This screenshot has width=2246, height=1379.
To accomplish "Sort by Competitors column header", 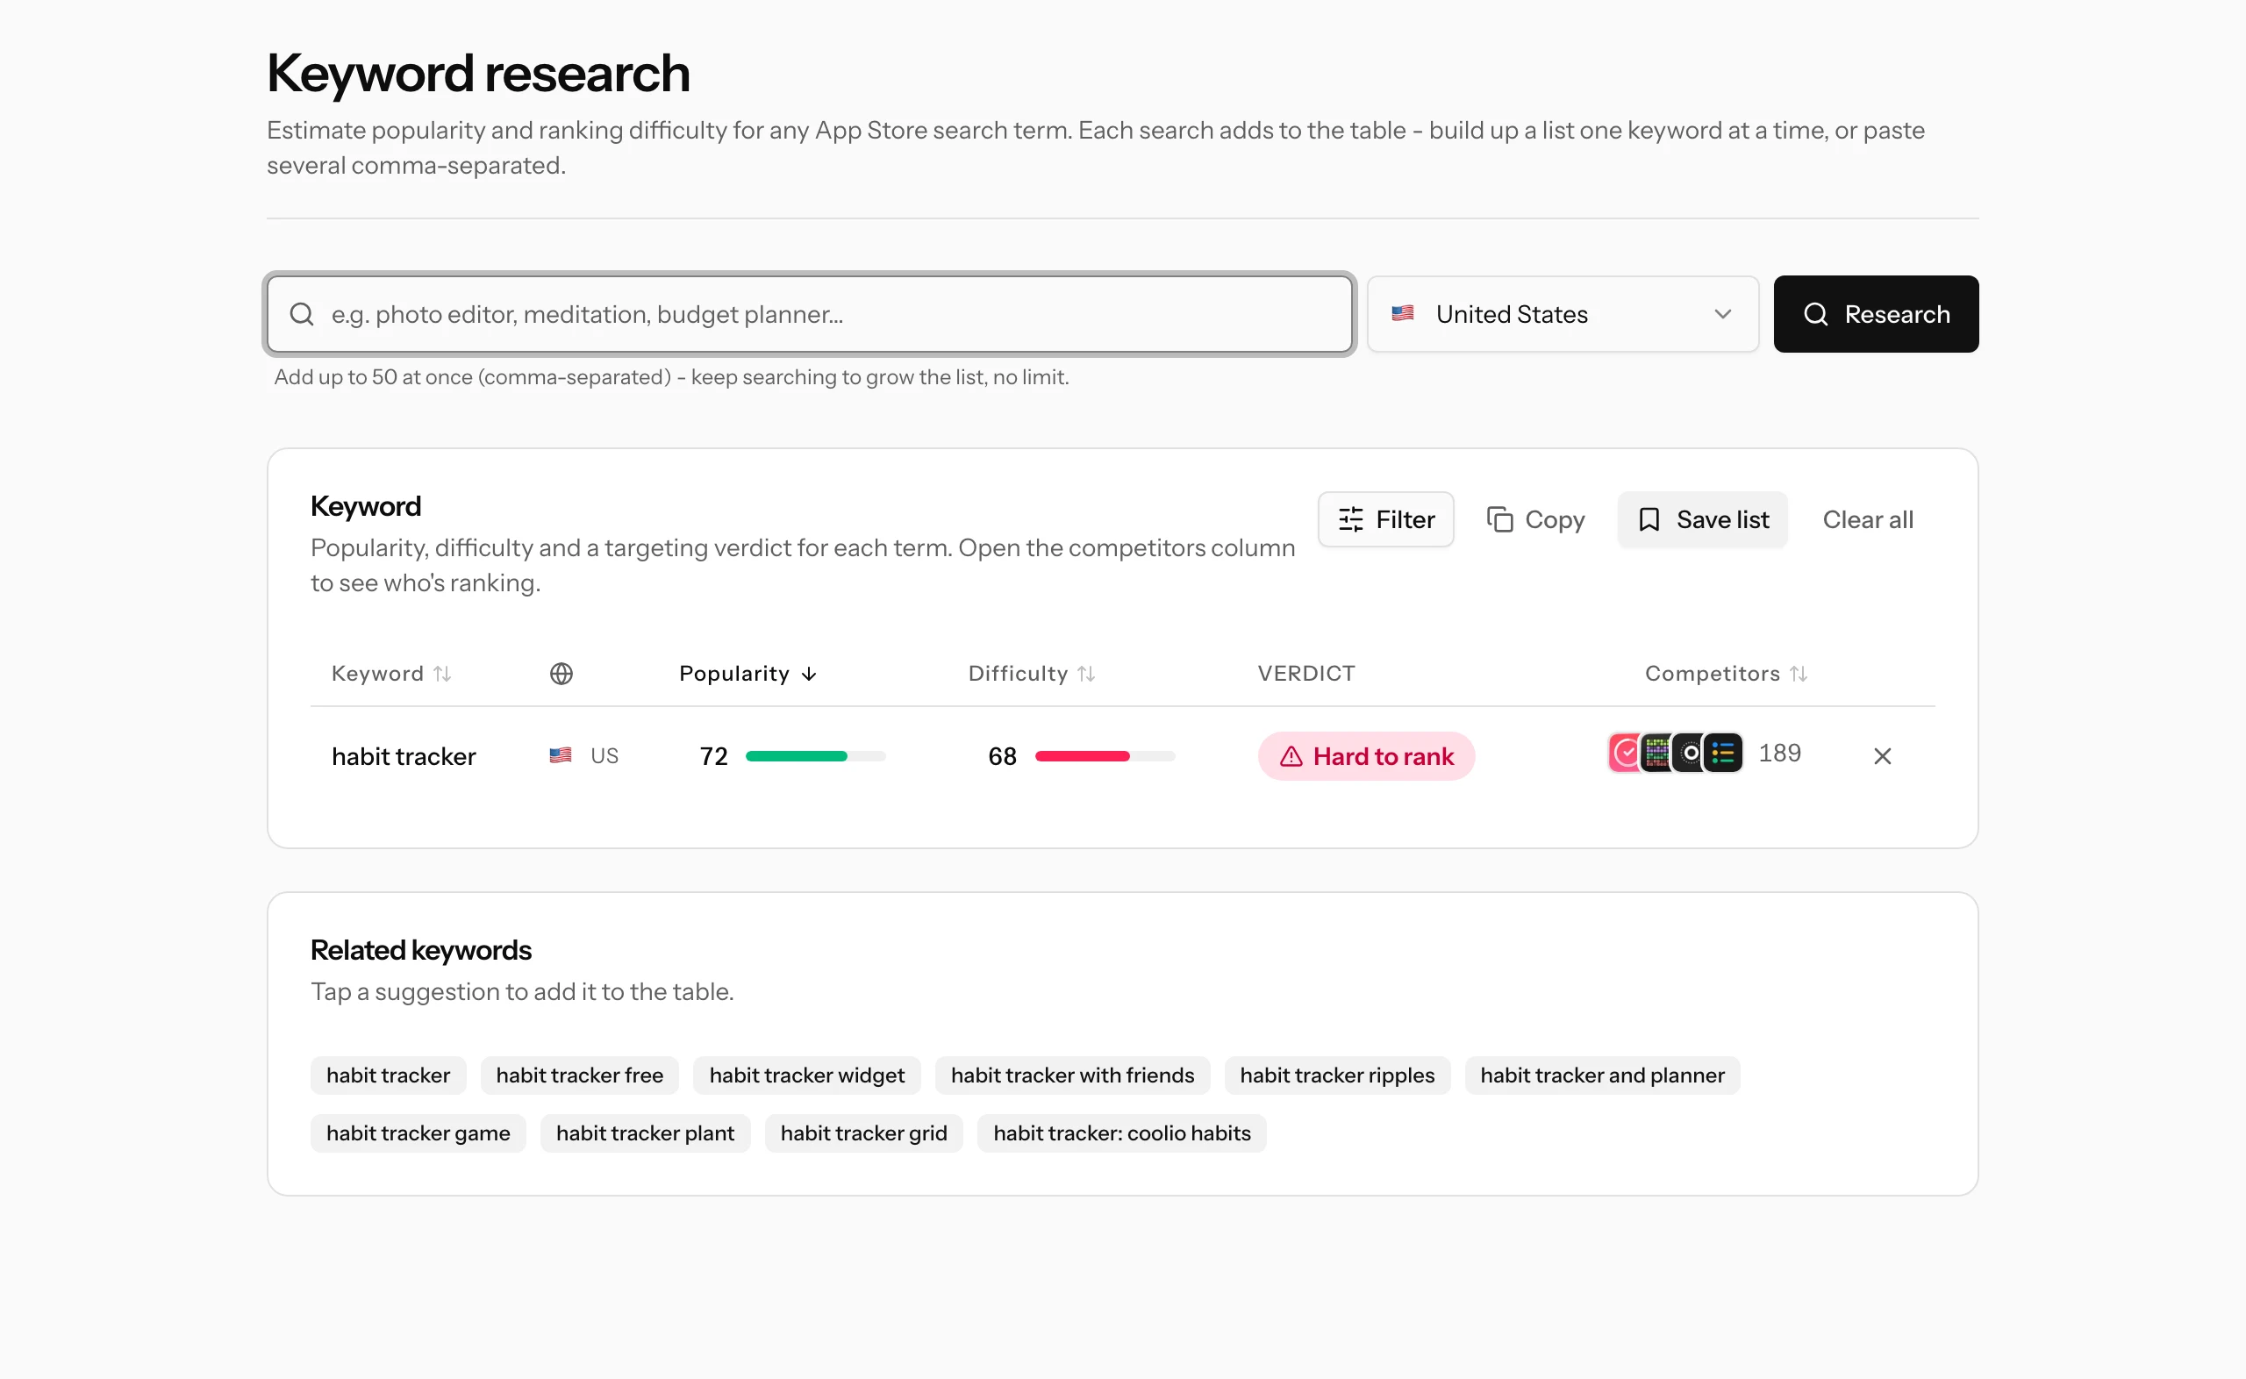I will coord(1726,673).
